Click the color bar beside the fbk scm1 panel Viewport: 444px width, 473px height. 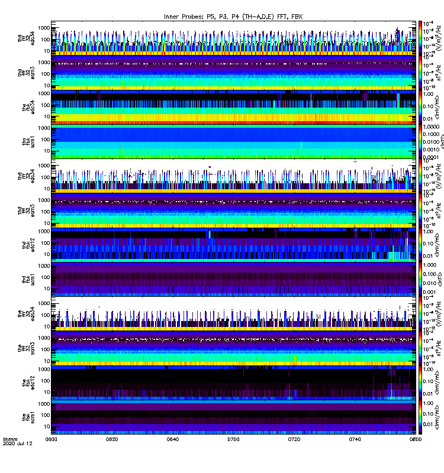(x=420, y=417)
